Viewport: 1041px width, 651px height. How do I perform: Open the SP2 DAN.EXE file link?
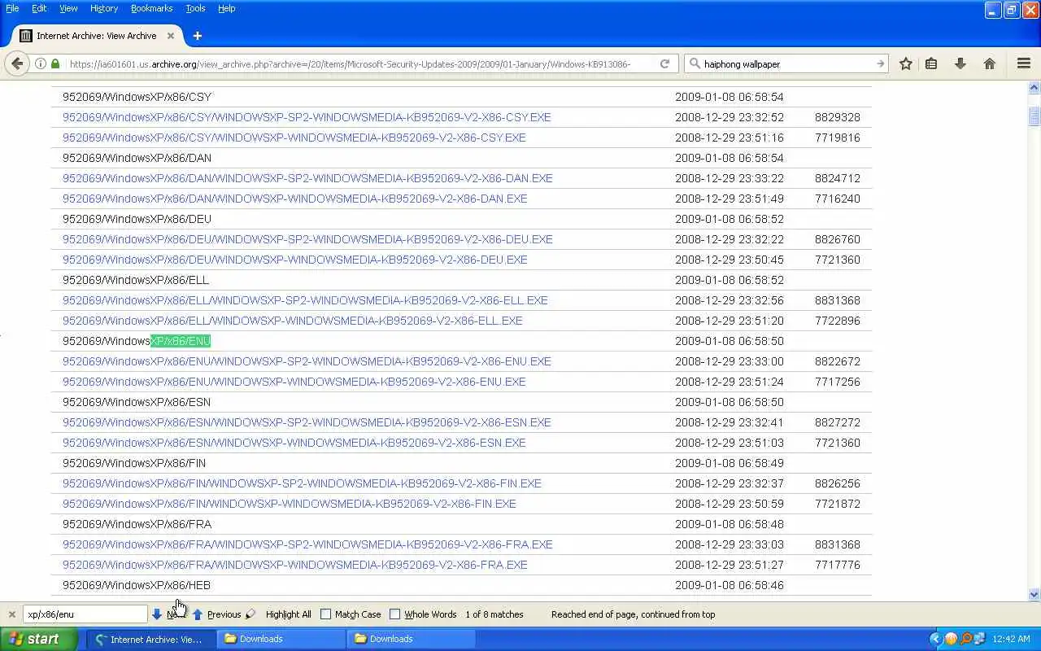coord(307,178)
